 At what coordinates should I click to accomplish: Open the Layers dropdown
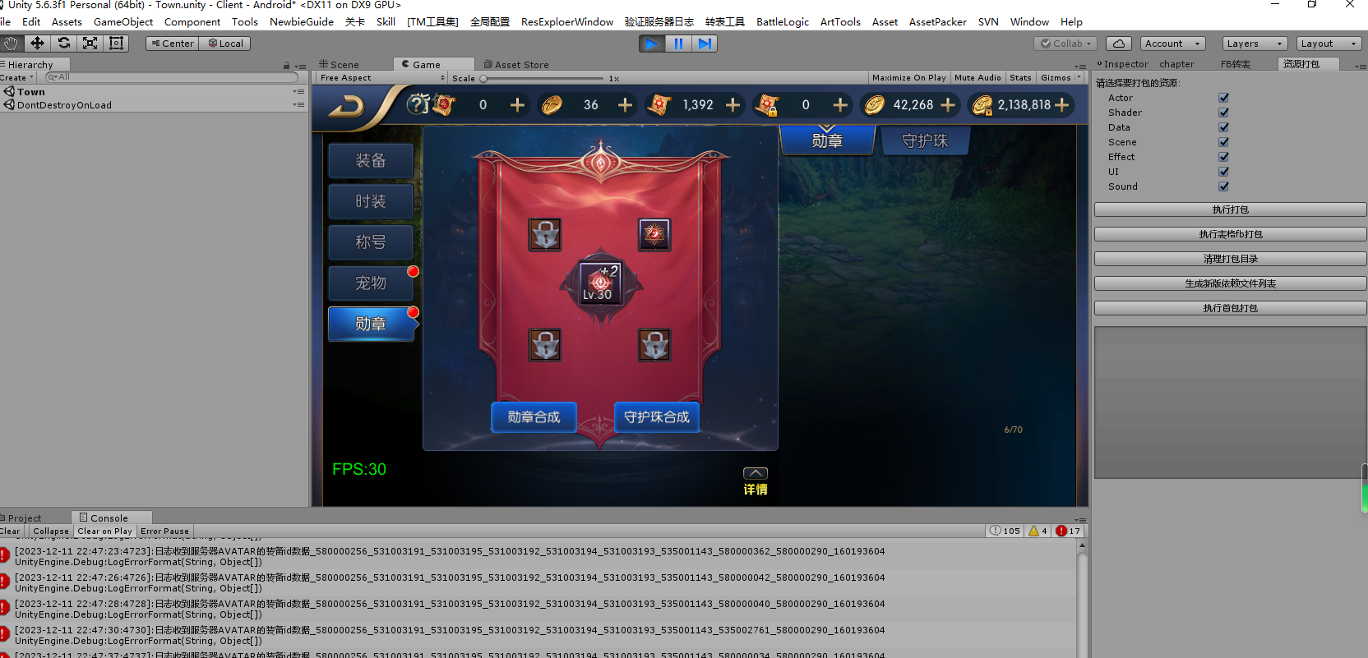click(1254, 44)
